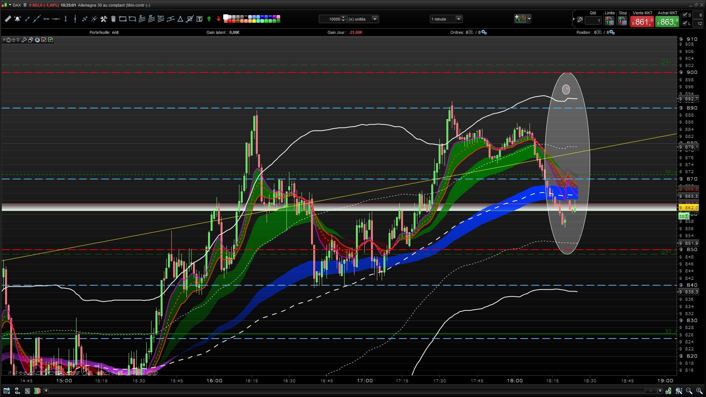The height and width of the screenshot is (397, 706).
Task: Click the Achat MKT buy button
Action: click(x=667, y=22)
